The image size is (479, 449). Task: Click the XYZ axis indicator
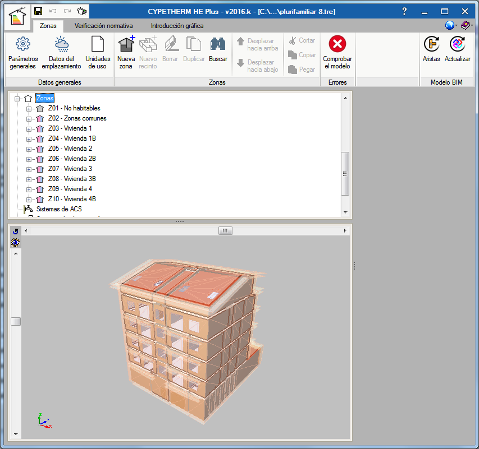44,420
